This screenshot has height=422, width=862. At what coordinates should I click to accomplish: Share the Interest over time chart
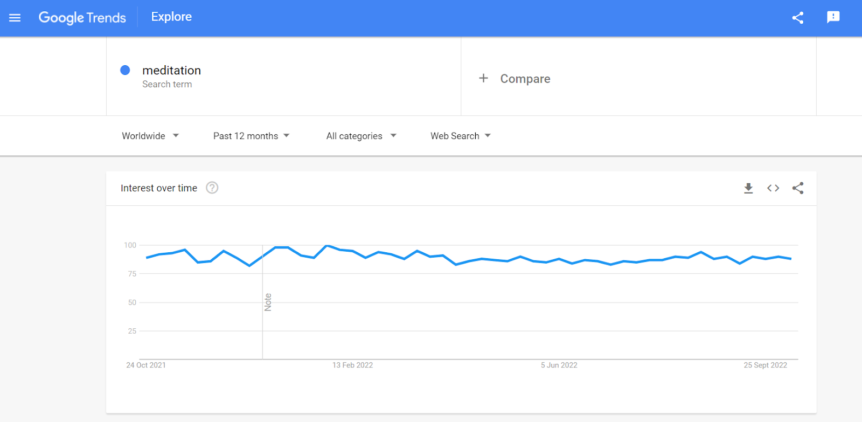(798, 188)
